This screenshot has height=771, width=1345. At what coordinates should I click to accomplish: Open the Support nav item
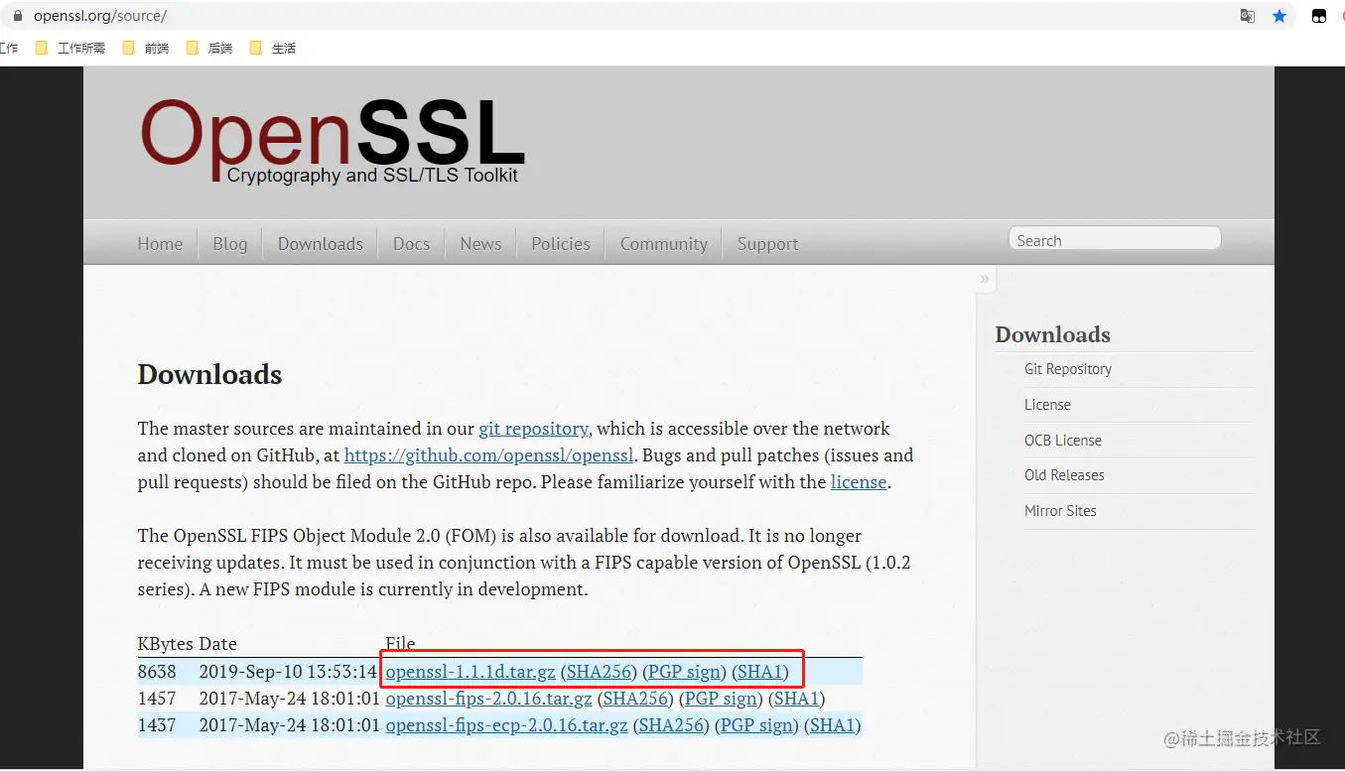(767, 243)
